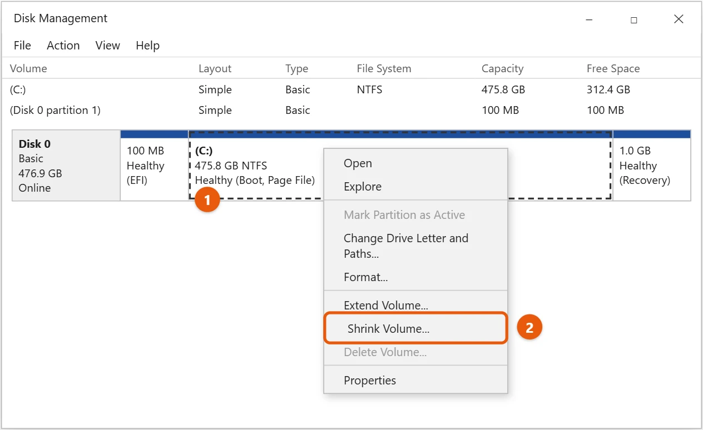The image size is (703, 430).
Task: Sort by the Free Space column header
Action: click(x=613, y=68)
